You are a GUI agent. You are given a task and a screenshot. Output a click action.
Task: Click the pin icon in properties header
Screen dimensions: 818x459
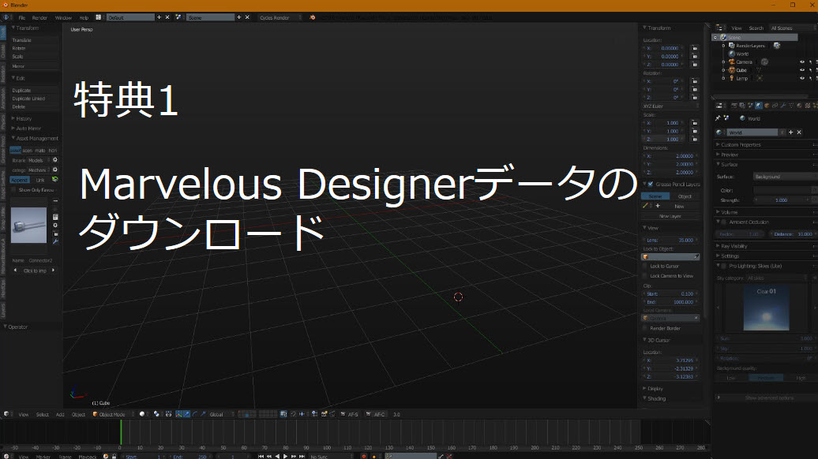click(x=718, y=119)
